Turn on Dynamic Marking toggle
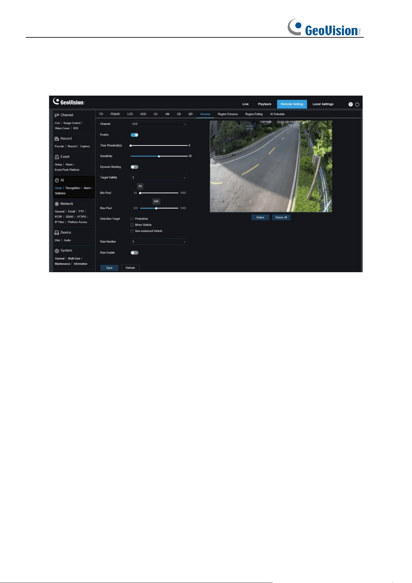Screen dimensions: 412x583 pos(134,167)
